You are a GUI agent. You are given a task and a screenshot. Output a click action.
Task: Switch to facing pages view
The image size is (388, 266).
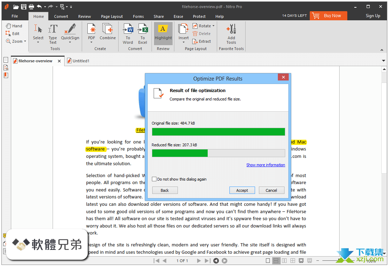click(x=284, y=260)
